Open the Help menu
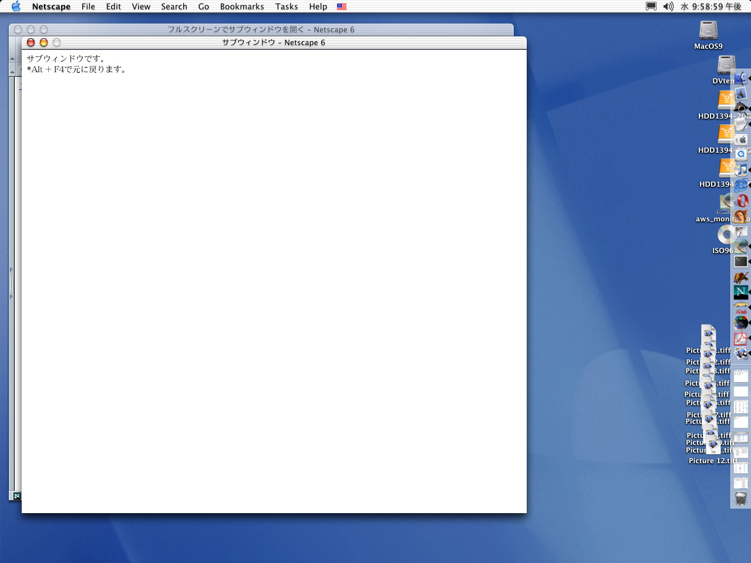 pos(318,6)
